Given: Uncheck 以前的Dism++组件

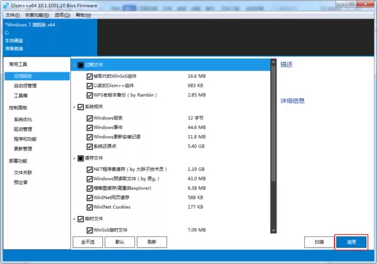Looking at the screenshot, I should tap(89, 86).
